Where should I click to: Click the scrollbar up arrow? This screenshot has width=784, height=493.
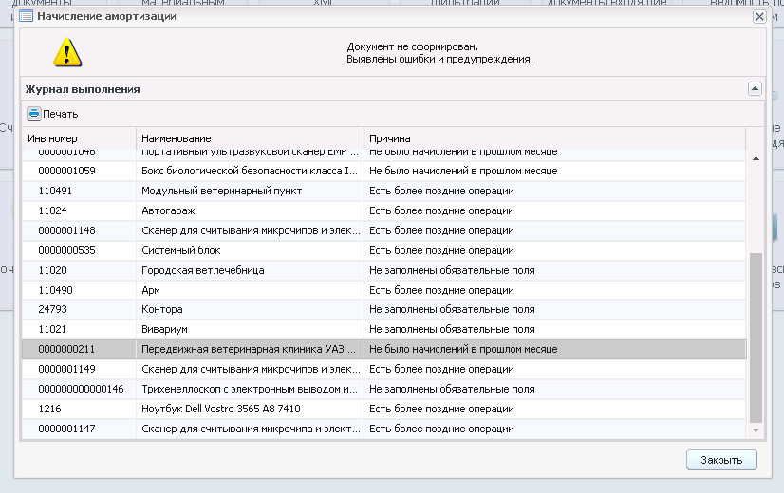click(x=756, y=158)
